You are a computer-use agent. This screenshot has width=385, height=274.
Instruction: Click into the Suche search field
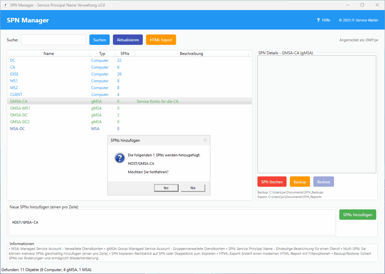tap(53, 40)
